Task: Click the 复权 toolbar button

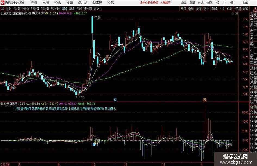Action: [x=183, y=8]
